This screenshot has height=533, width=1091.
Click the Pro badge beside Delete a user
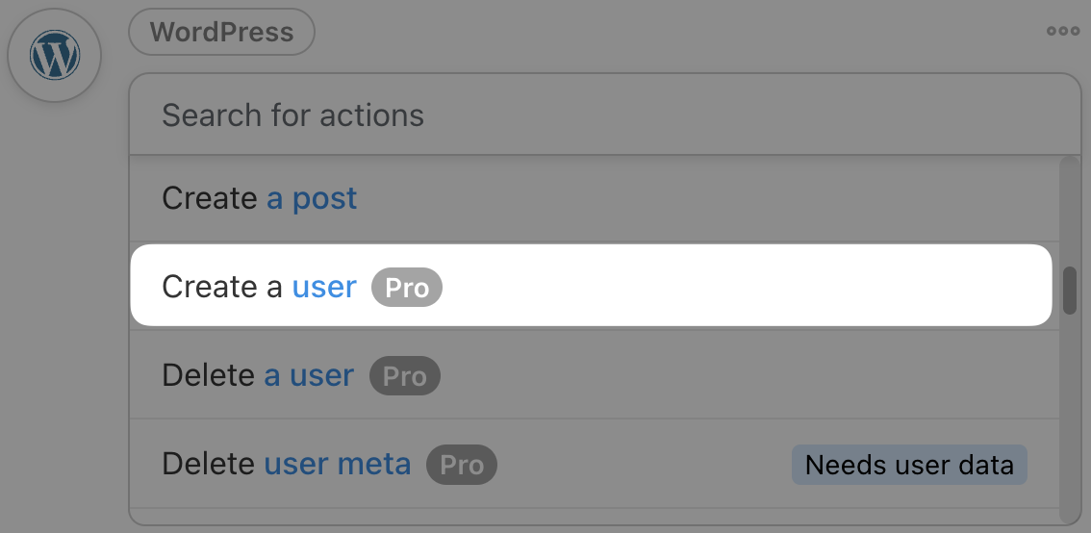coord(405,376)
